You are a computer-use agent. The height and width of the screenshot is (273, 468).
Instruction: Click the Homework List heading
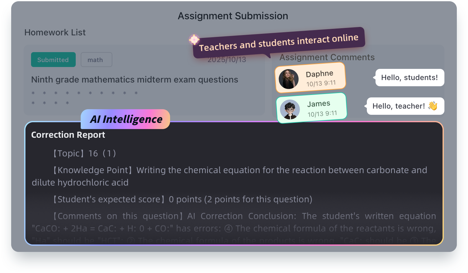pos(55,33)
